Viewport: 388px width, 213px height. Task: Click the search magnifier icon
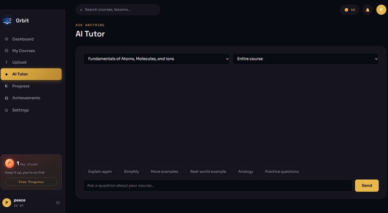coord(81,10)
